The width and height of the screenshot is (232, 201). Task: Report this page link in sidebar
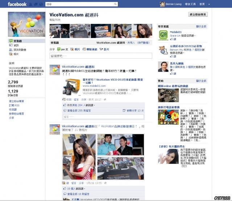tap(16, 114)
